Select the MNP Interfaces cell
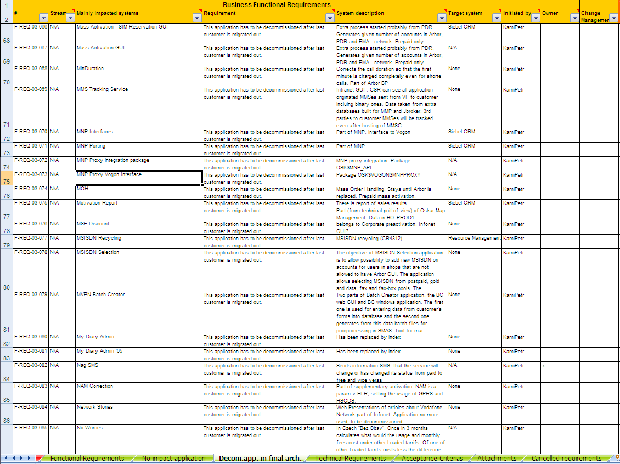Screen dimensions: 620x464 pos(138,135)
